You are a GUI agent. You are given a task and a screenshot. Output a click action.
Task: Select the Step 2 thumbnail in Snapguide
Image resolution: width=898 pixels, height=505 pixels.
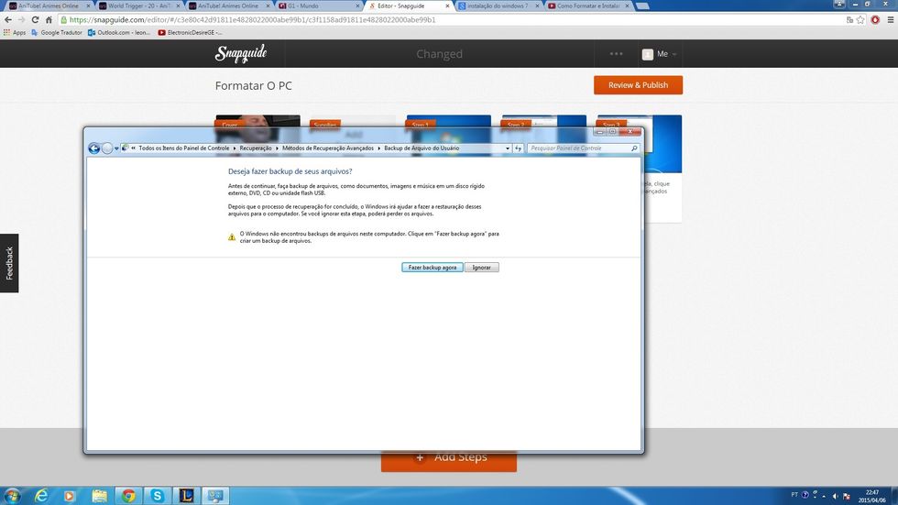pyautogui.click(x=544, y=121)
